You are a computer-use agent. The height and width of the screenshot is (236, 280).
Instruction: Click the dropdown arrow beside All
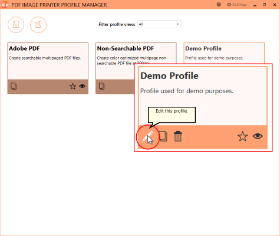point(177,24)
